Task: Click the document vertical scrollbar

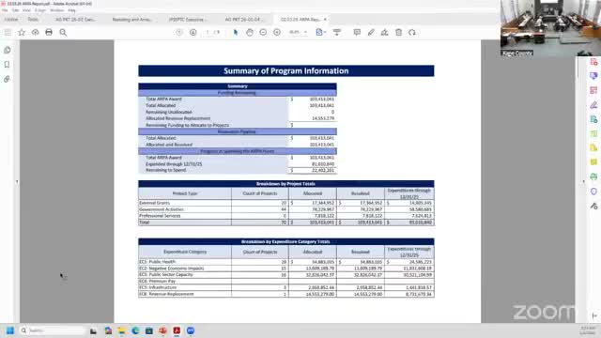Action: click(578, 67)
